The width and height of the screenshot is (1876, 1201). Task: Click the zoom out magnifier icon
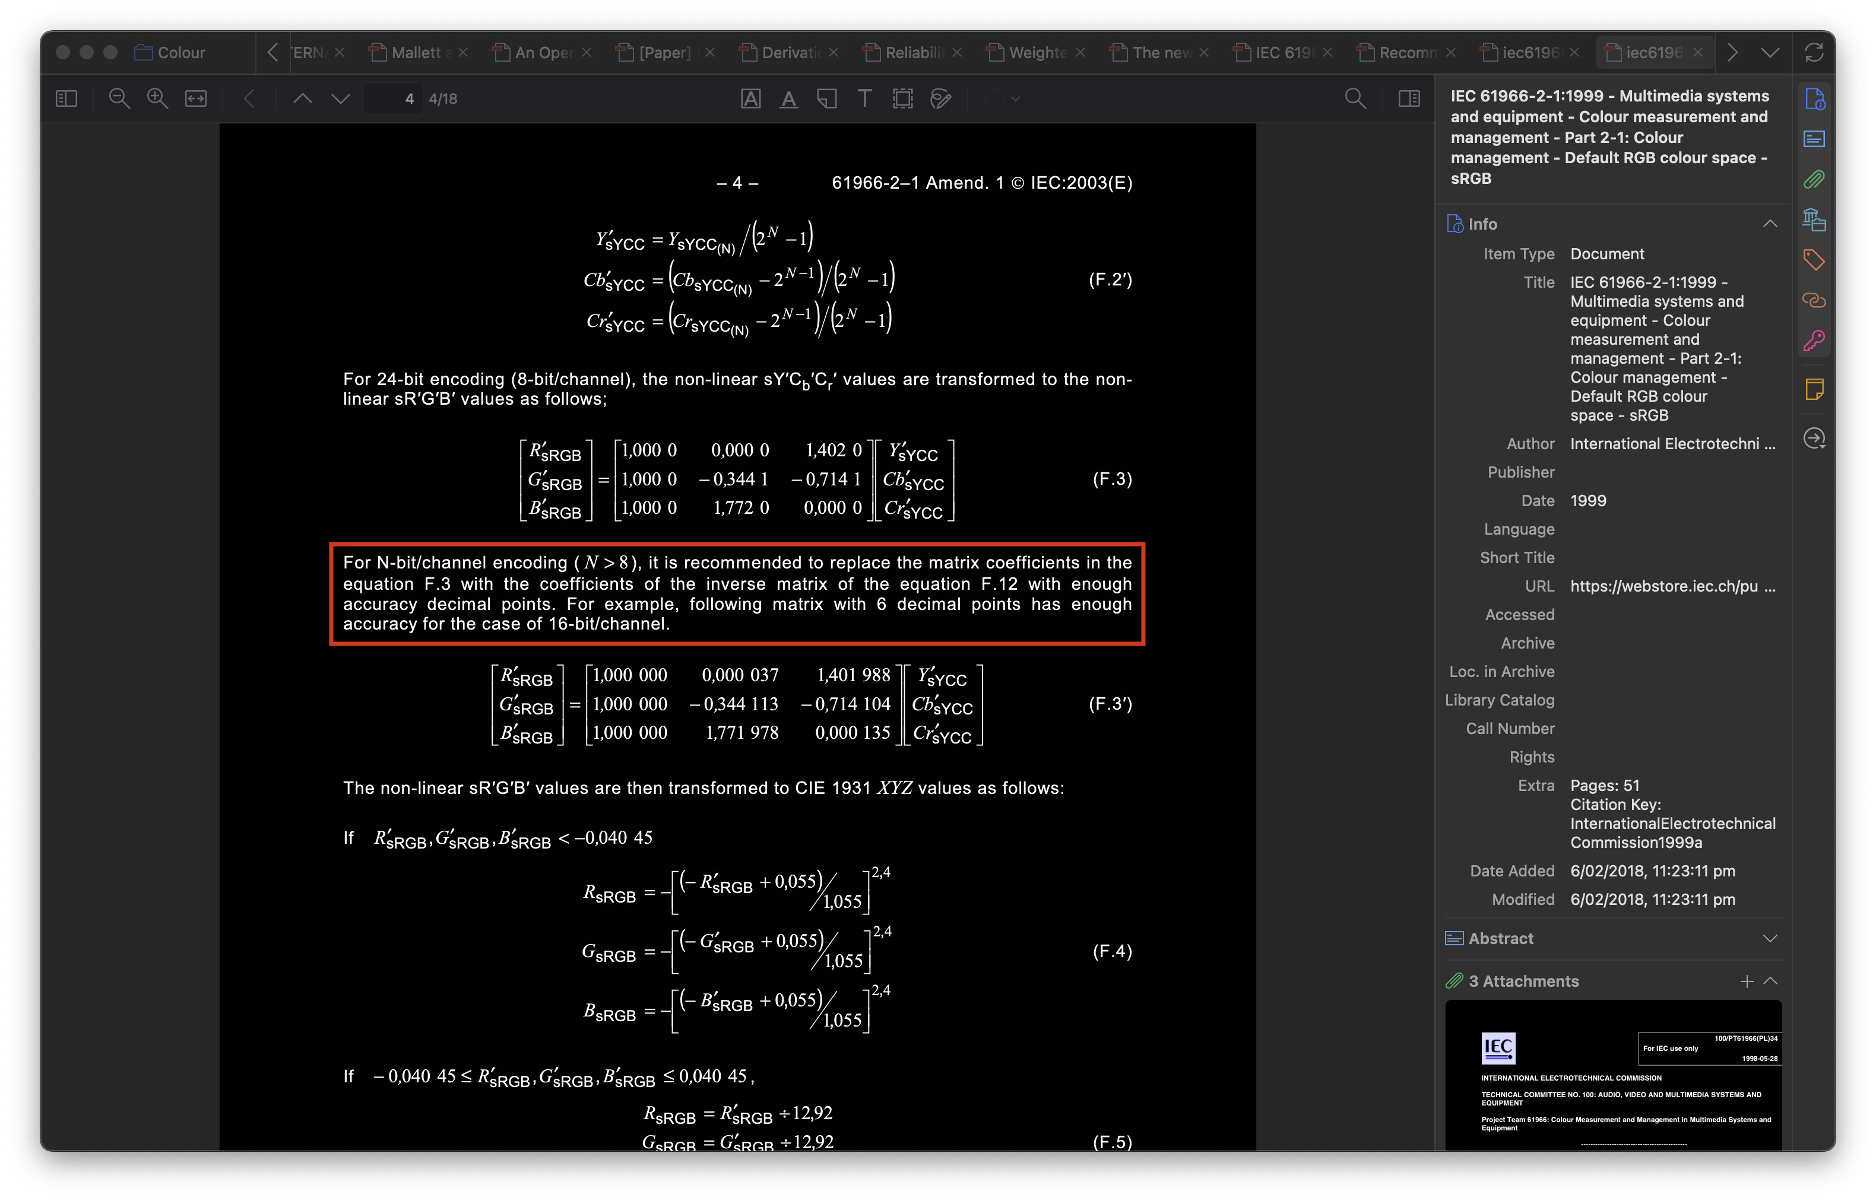(119, 99)
